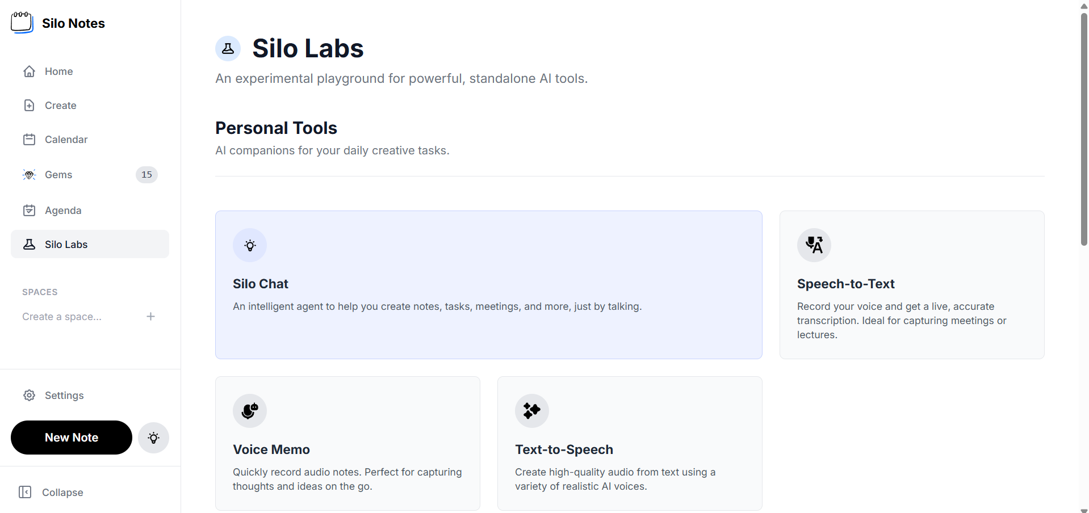The image size is (1089, 513).
Task: Open Gems from the sidebar
Action: point(90,175)
